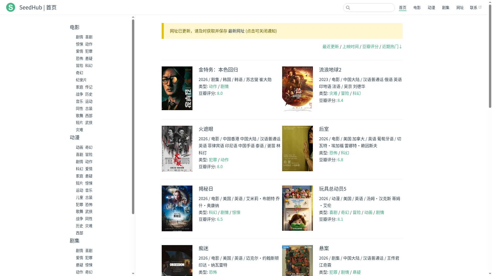Screen dimensions: 492x276
Task: Select 灾难 in the 电影 sidebar
Action: 79,130
